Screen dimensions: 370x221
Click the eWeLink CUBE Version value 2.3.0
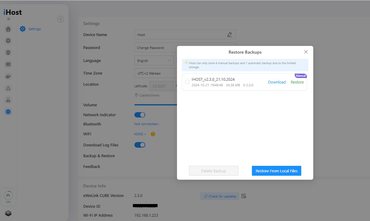tap(138, 195)
